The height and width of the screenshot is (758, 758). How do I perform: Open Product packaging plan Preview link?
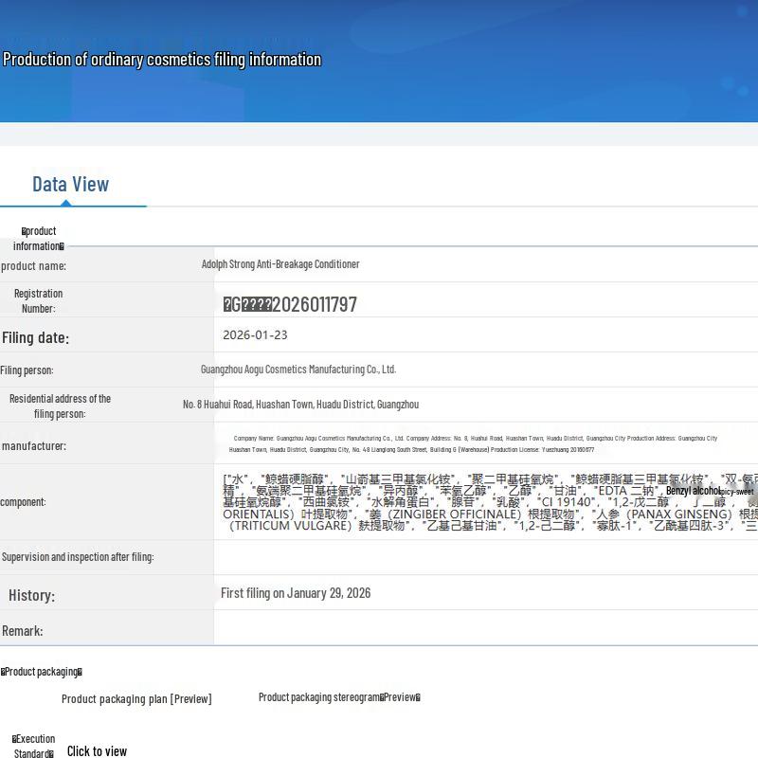coord(136,698)
